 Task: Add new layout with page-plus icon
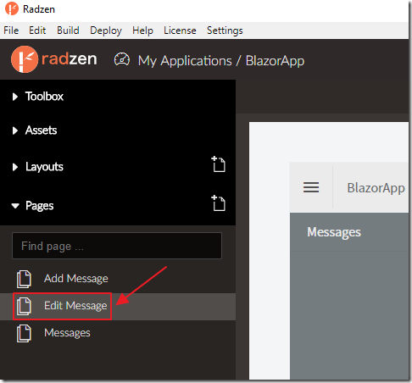218,164
